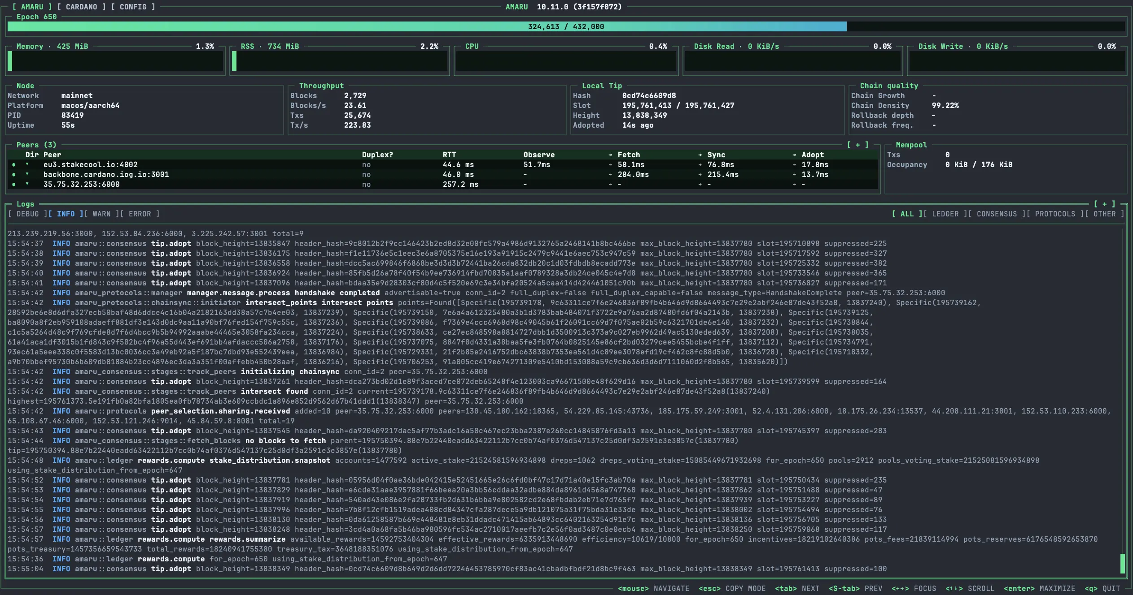1133x595 pixels.
Task: Expand the Peers panel with plus icon
Action: click(857, 145)
